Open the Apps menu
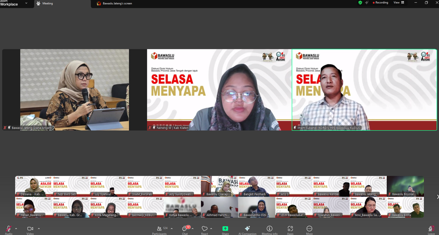This screenshot has height=235, width=439. pos(290,229)
